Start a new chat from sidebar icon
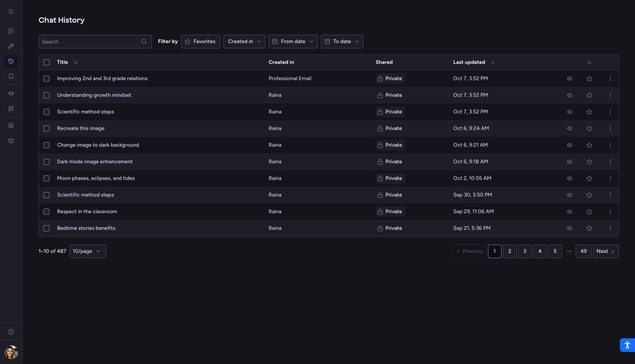 (11, 31)
